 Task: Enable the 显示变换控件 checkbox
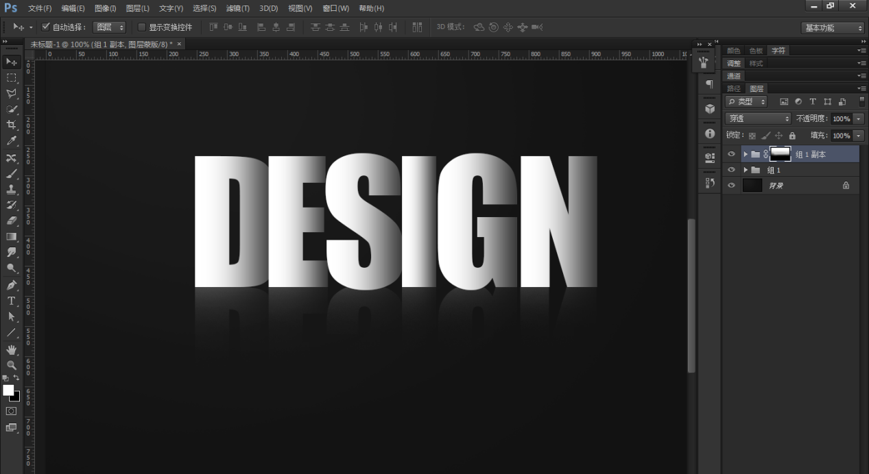tap(142, 27)
